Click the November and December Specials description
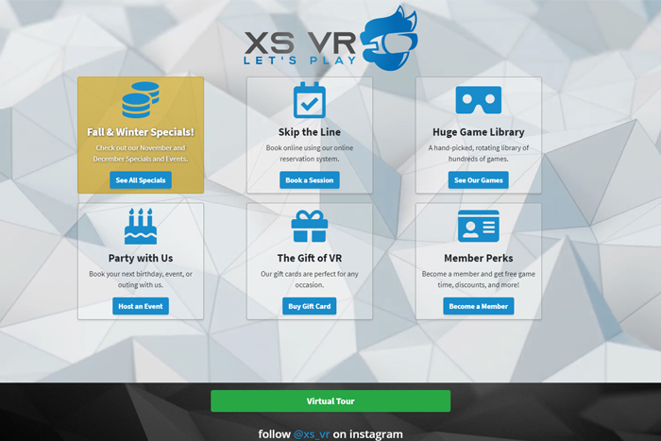661x441 pixels. pos(141,154)
